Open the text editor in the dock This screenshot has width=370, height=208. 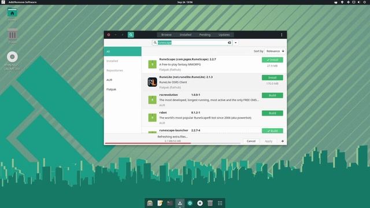point(160,203)
